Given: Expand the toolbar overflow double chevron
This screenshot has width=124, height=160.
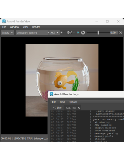Looking at the screenshot, I should (x=121, y=33).
